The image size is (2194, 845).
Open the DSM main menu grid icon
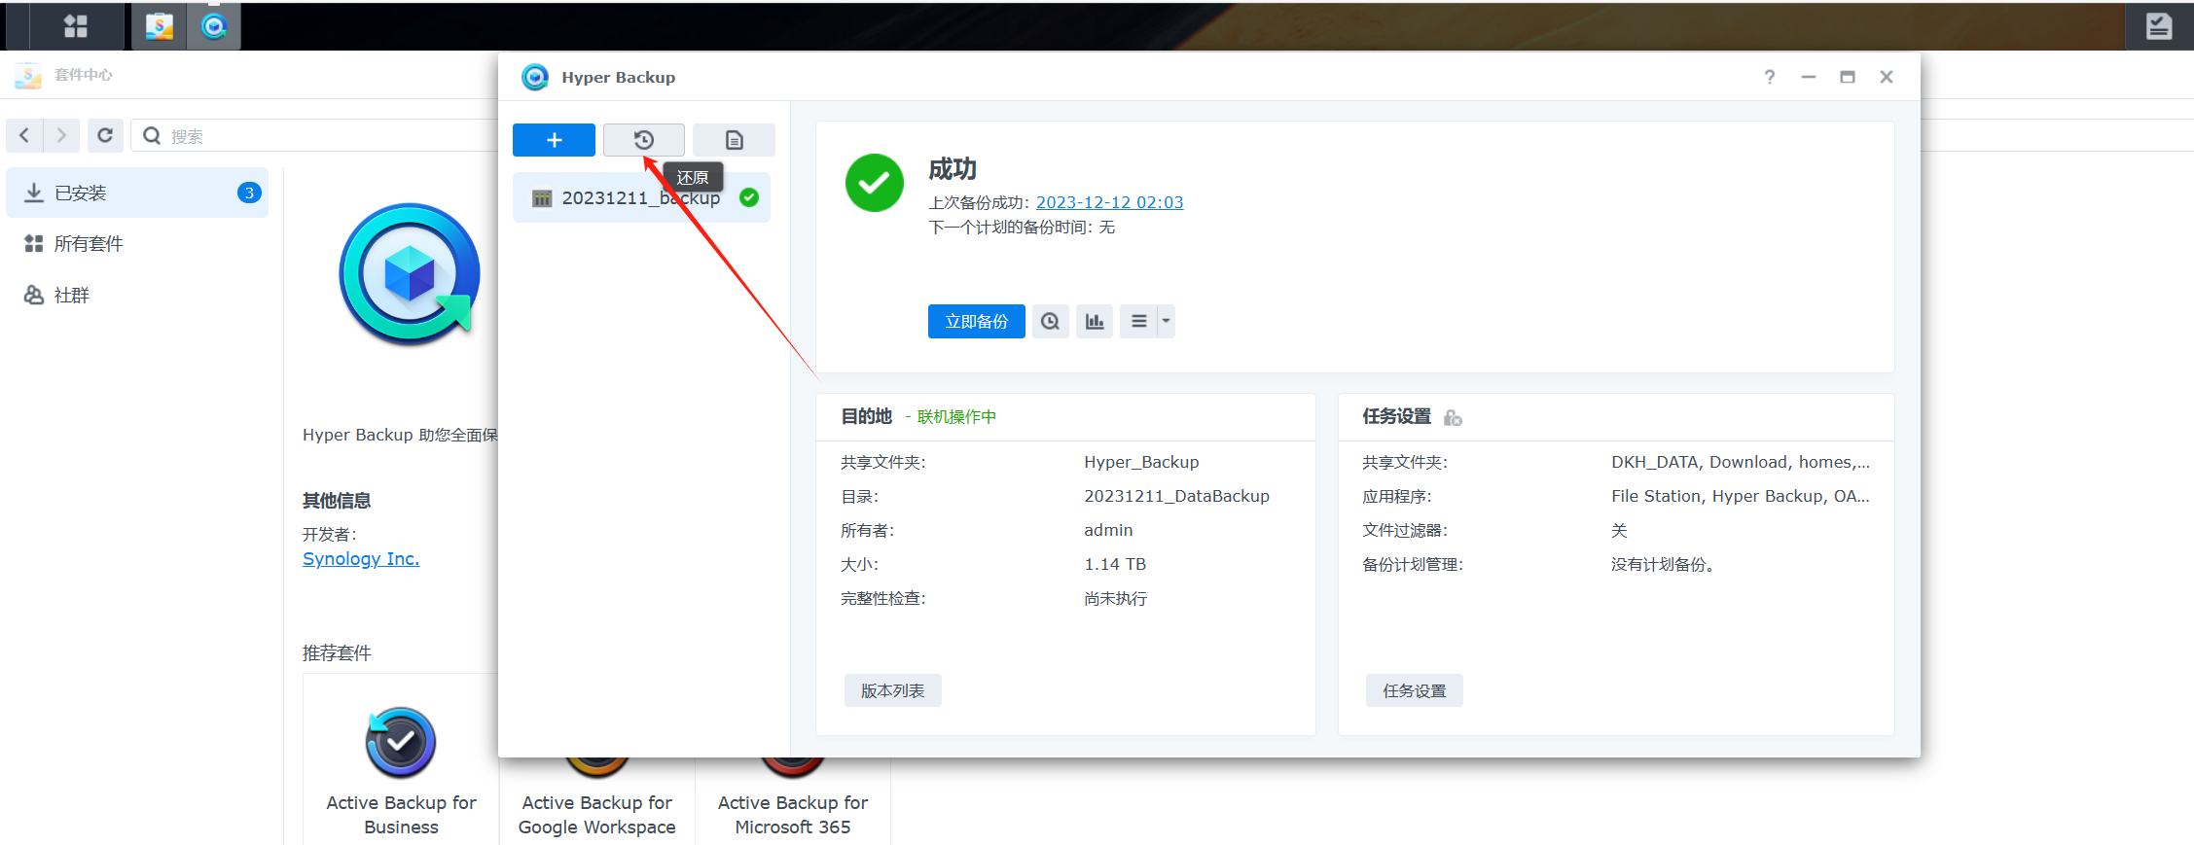click(x=76, y=26)
